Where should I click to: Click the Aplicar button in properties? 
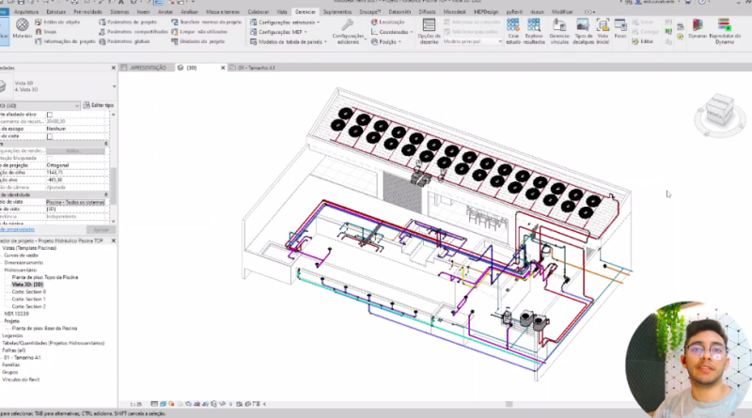101,229
